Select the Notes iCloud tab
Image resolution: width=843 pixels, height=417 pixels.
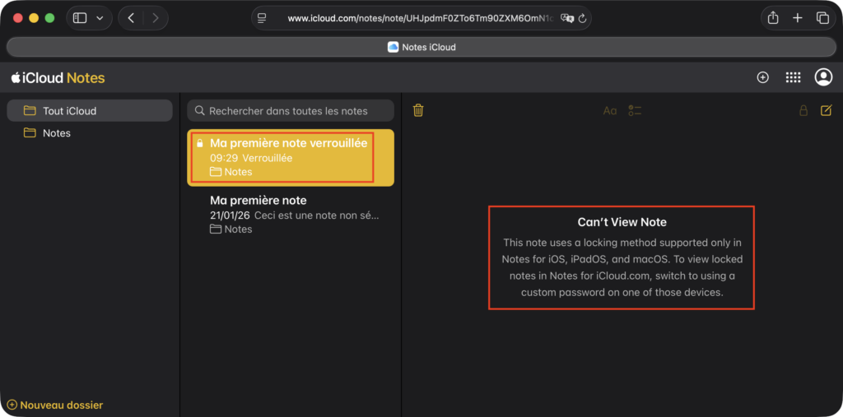(421, 47)
